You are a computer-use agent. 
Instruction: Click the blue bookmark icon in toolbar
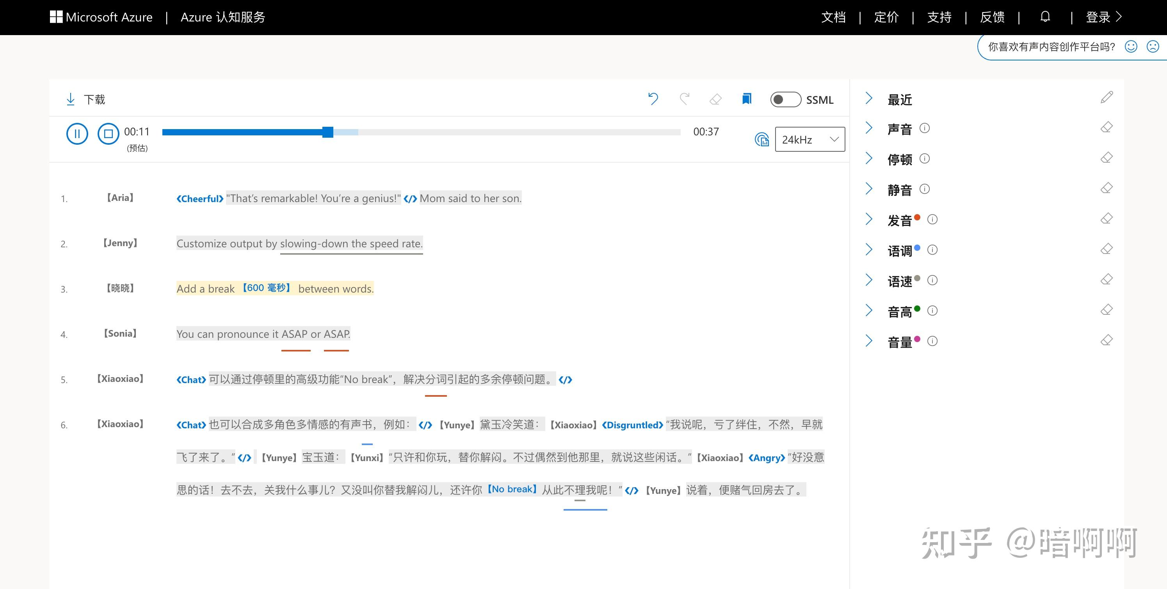[x=747, y=99]
